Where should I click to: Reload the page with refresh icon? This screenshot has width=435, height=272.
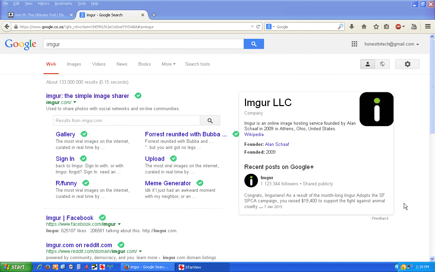point(258,27)
